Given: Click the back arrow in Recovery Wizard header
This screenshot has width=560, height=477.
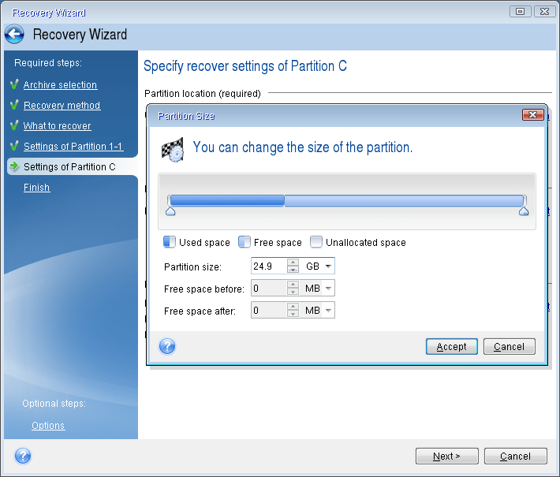Looking at the screenshot, I should coord(14,35).
